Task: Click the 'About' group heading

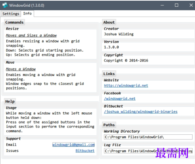Action: coord(109,22)
